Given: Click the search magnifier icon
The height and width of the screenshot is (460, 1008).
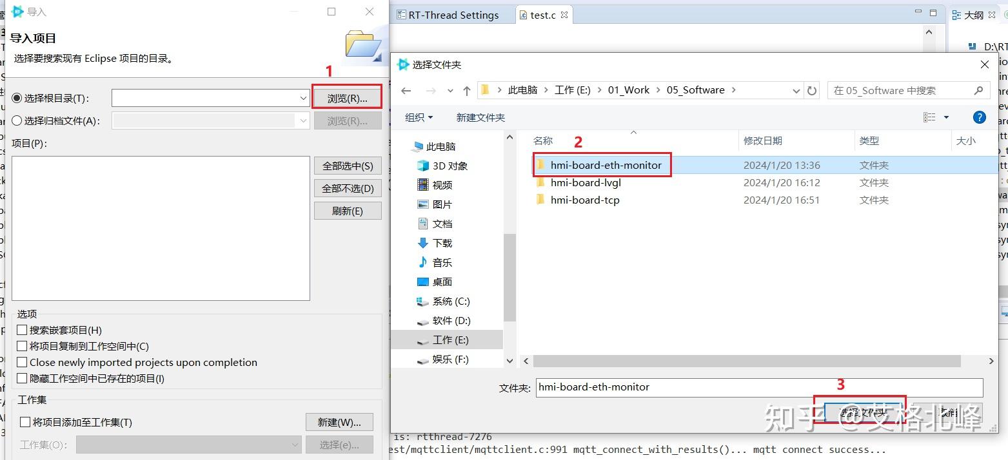Looking at the screenshot, I should pos(978,90).
